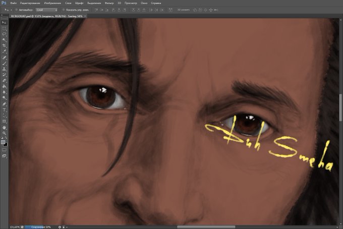
Task: Select the Move tool in toolbar
Action: coord(4,23)
